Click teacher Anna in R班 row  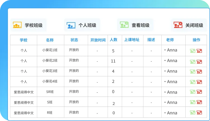[x=172, y=113]
